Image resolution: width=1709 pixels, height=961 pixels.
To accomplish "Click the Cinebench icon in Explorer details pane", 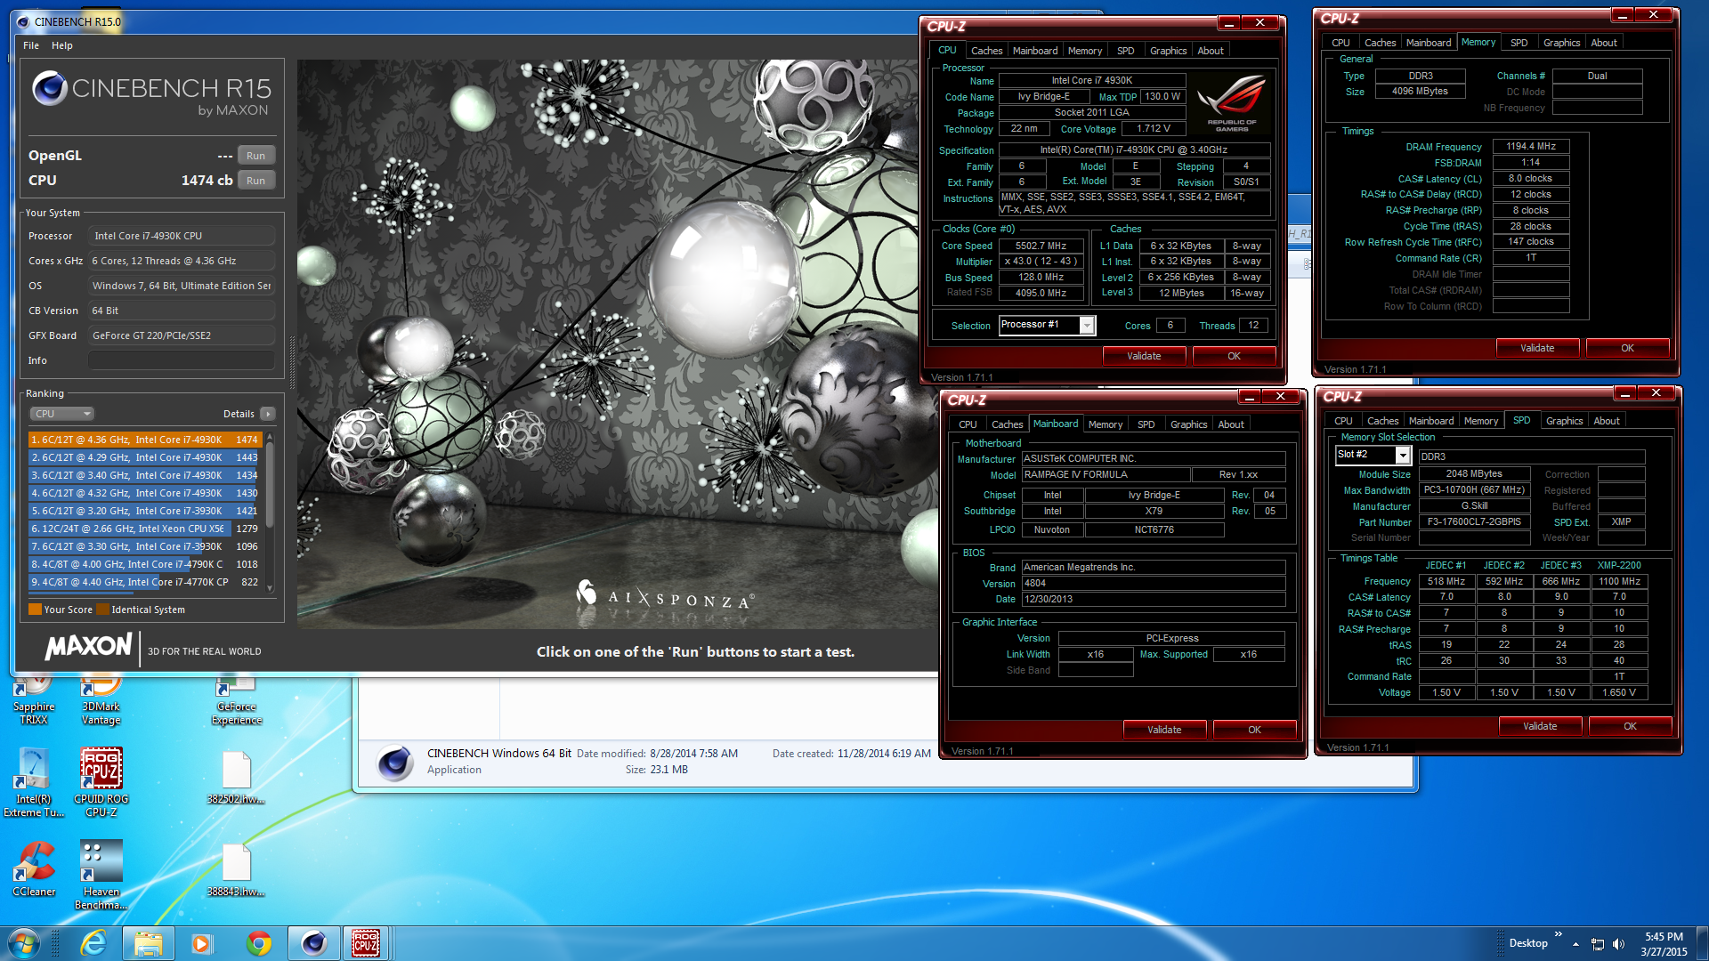I will [394, 763].
